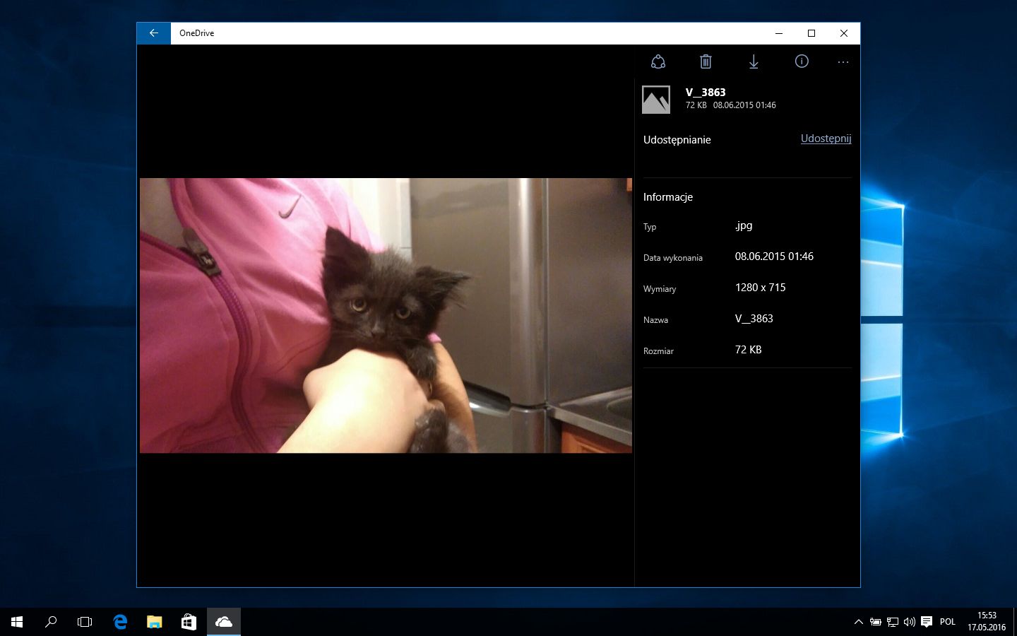The height and width of the screenshot is (636, 1017).
Task: Delete the photo with the trash icon
Action: [706, 61]
